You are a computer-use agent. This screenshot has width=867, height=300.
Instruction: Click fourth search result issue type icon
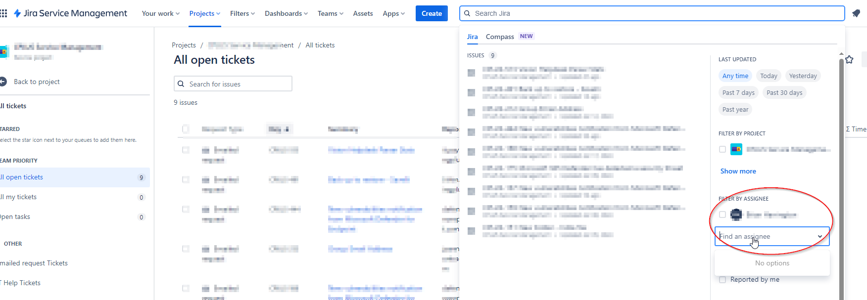(x=471, y=132)
